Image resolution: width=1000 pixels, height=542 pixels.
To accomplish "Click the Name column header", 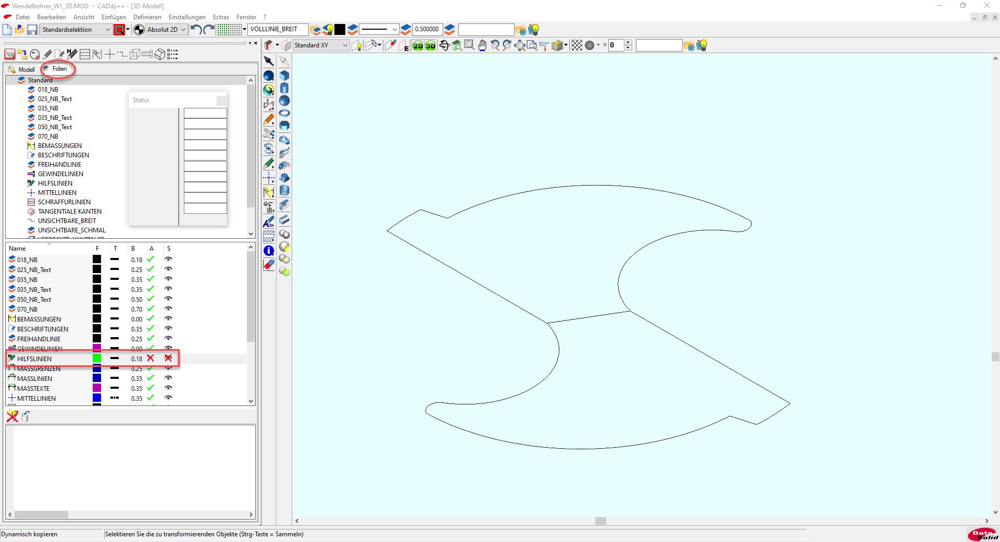I will [17, 249].
